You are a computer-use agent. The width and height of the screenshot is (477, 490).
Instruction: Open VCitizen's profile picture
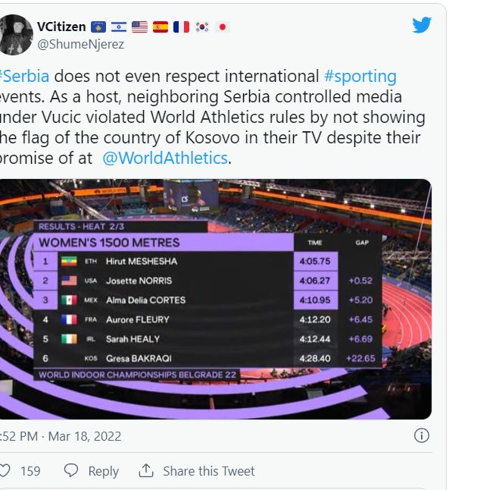(15, 35)
